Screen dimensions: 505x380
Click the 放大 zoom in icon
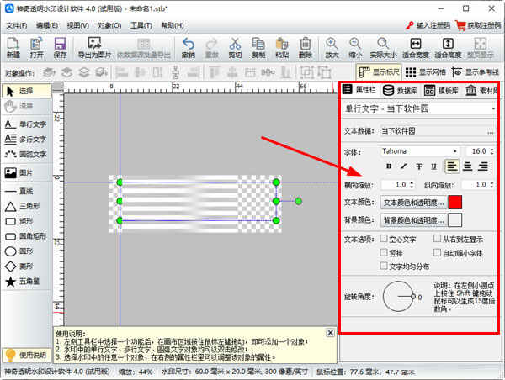(x=332, y=48)
